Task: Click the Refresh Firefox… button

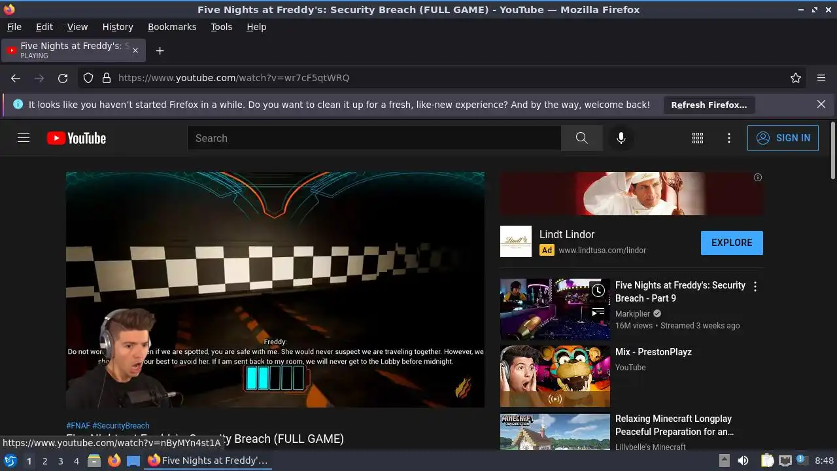Action: (709, 105)
